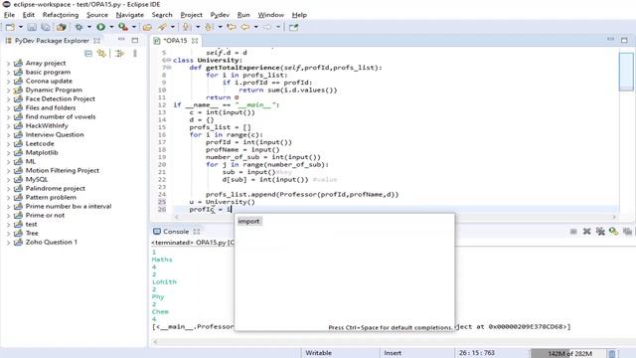Select the Console tab

coord(176,232)
